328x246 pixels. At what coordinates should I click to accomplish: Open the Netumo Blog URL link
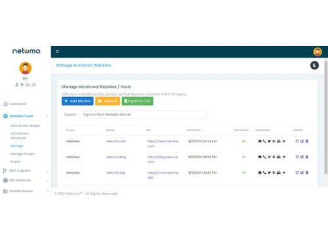[163, 159]
